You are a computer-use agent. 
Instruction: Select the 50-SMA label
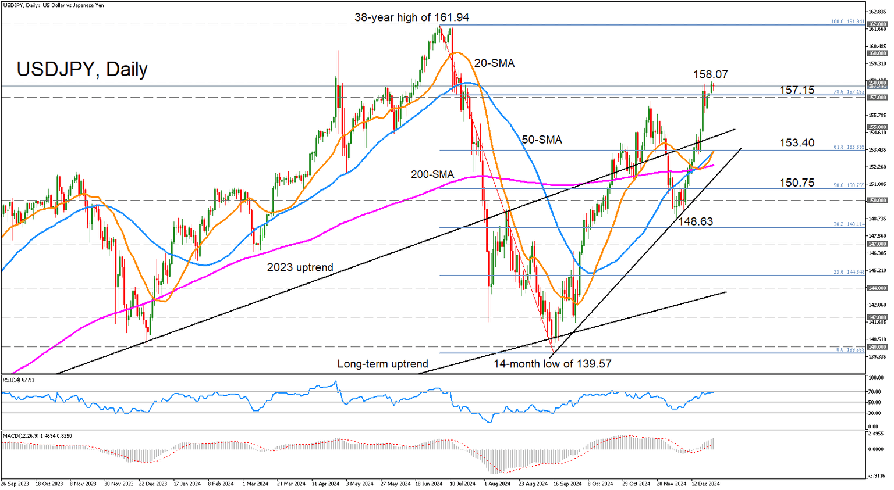[542, 140]
